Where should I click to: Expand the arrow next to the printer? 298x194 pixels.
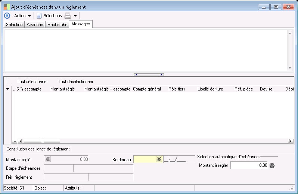coord(75,16)
